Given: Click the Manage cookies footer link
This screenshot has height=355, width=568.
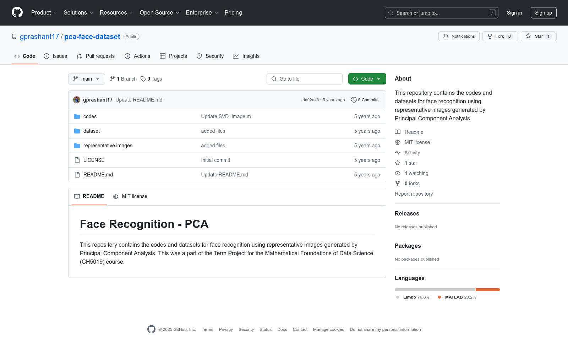Looking at the screenshot, I should click(328, 329).
